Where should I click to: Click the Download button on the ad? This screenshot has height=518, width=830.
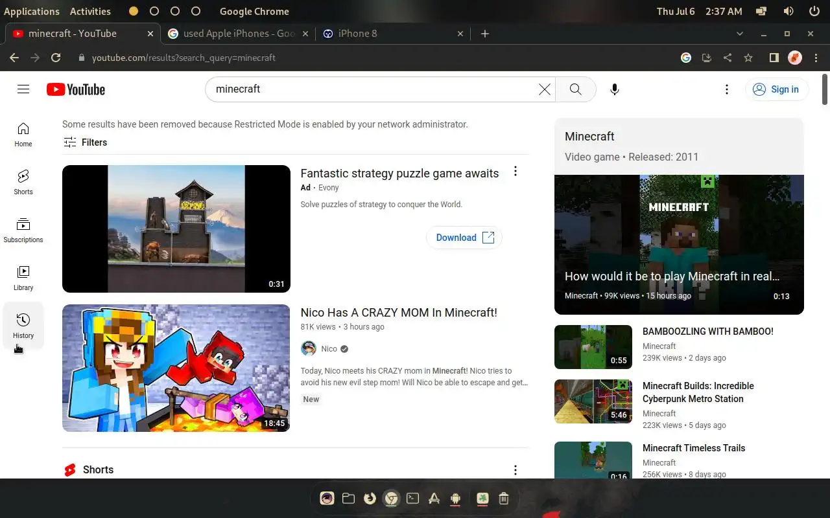[x=464, y=238]
